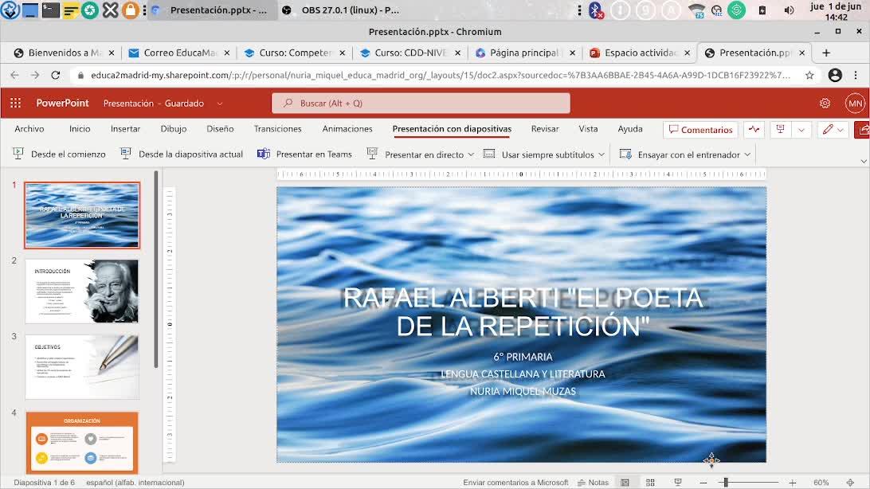Switch to the Inicio tab

[80, 129]
